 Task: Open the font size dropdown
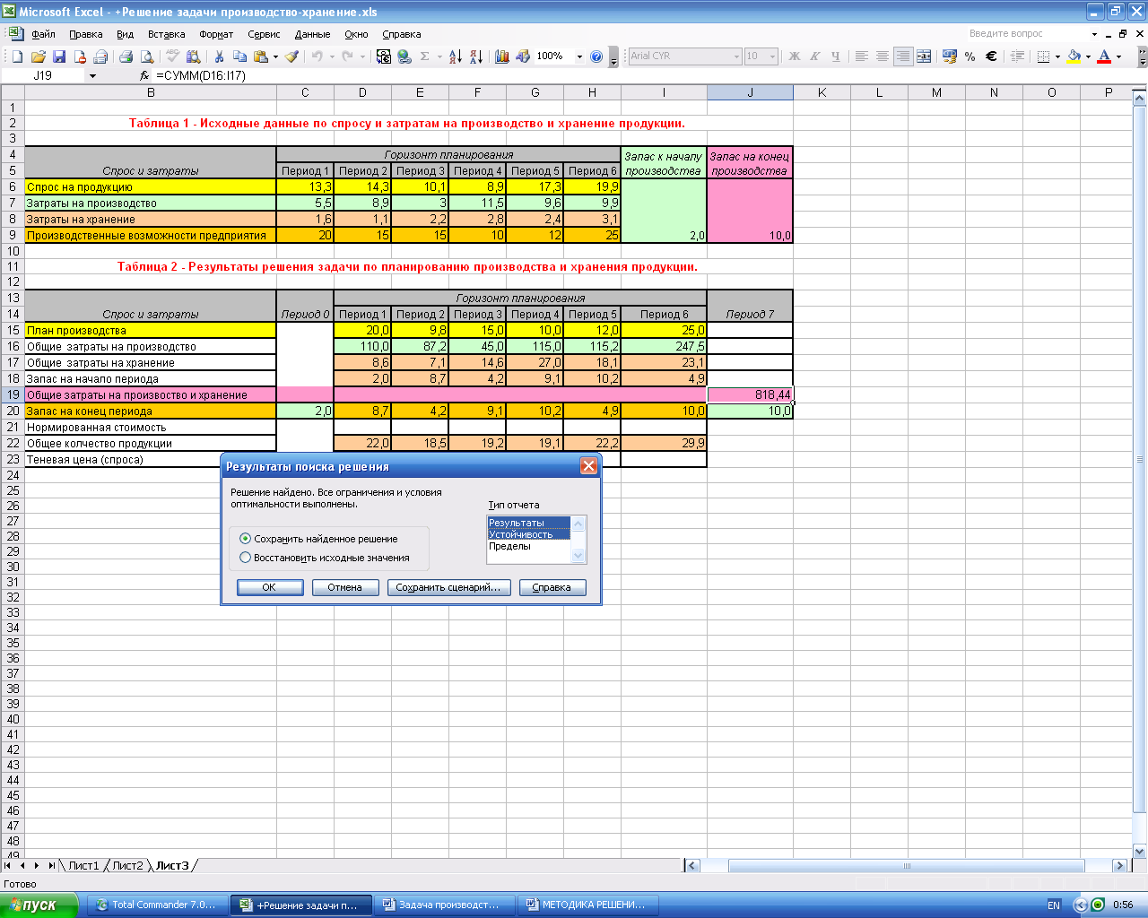772,56
